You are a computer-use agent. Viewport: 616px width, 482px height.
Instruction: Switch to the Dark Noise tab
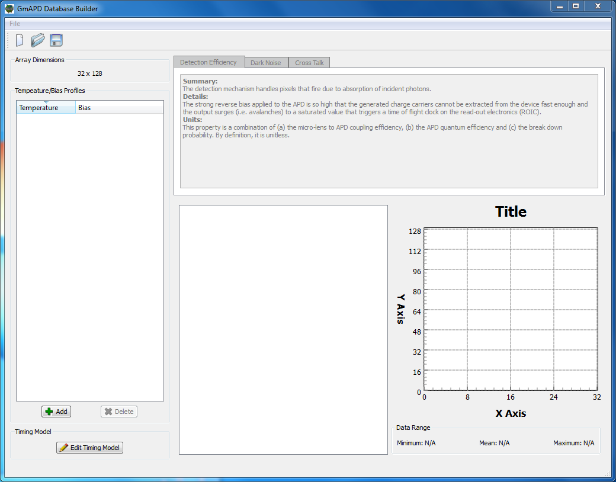coord(265,63)
